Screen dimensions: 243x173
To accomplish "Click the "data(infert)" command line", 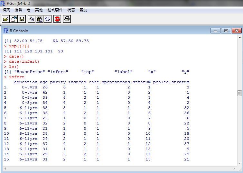I will pyautogui.click(x=24, y=61).
